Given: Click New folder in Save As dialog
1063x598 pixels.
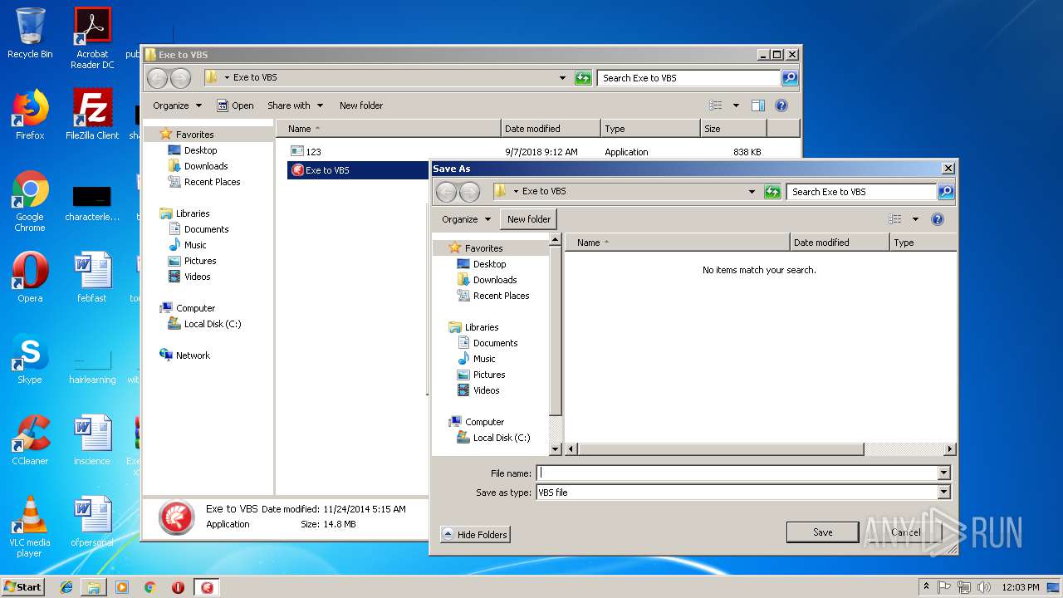Looking at the screenshot, I should tap(529, 219).
